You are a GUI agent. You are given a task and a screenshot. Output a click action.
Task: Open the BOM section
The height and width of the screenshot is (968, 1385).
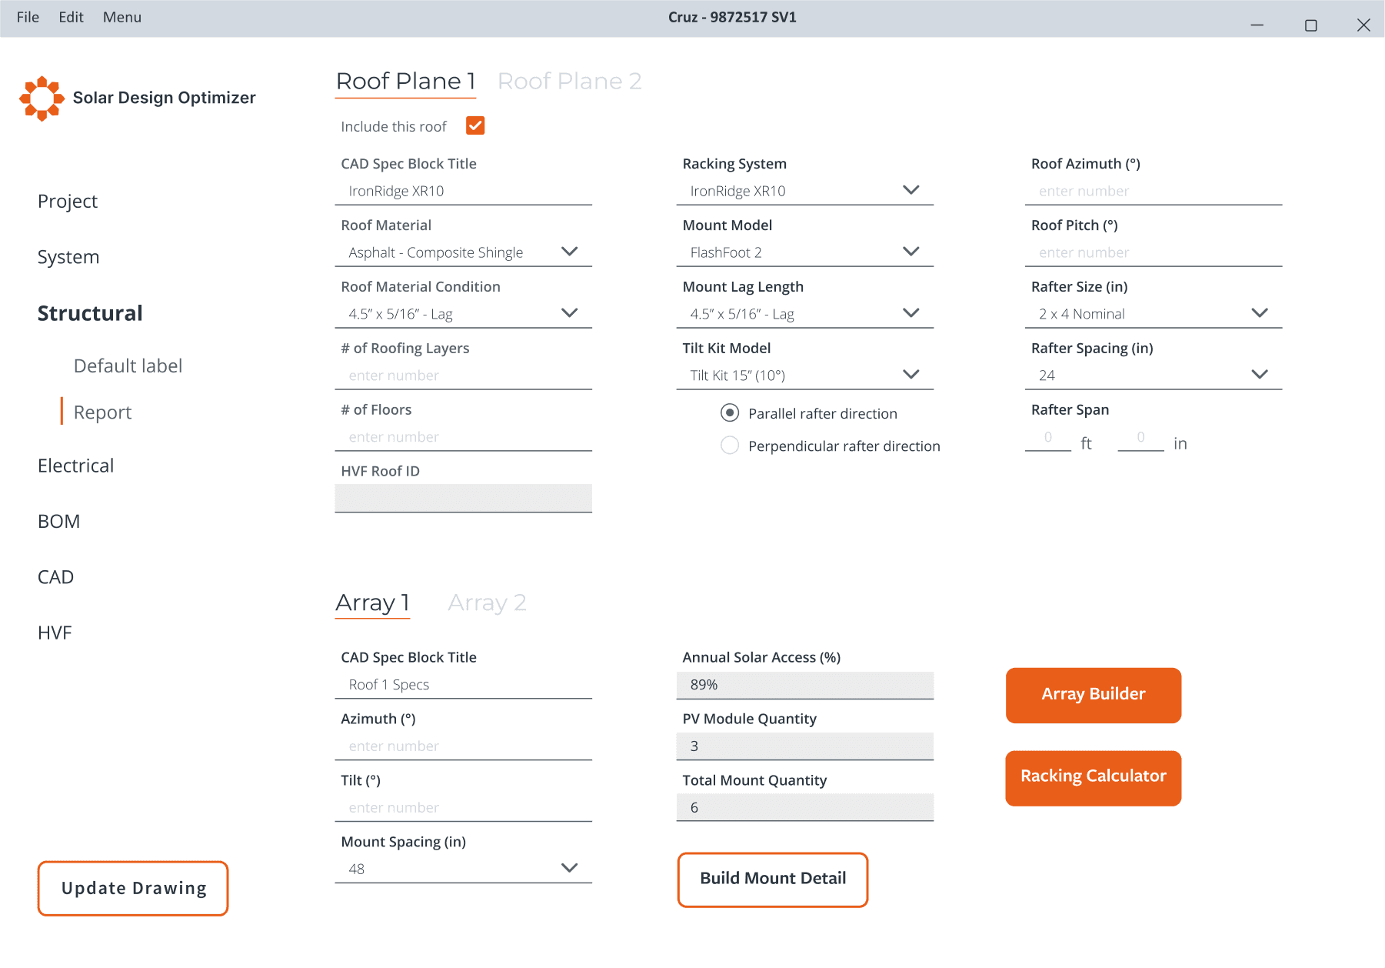(x=58, y=522)
